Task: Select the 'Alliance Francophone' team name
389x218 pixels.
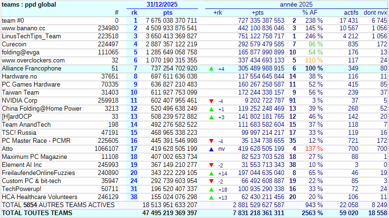Action: coord(31,69)
